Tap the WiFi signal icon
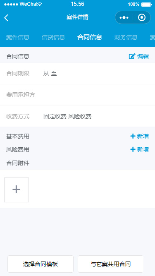 click(40, 5)
